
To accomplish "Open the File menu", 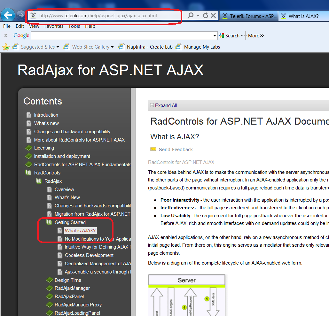I will (7, 26).
